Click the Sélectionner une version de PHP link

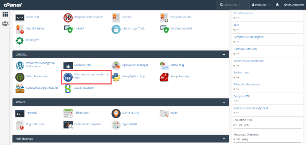pos(91,76)
